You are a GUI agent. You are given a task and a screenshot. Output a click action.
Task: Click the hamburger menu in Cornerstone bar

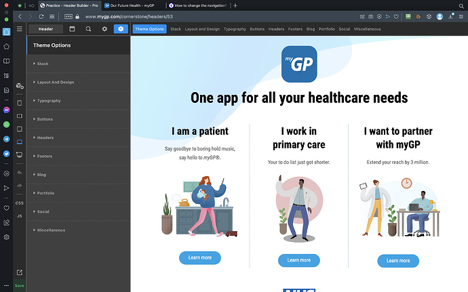[20, 29]
